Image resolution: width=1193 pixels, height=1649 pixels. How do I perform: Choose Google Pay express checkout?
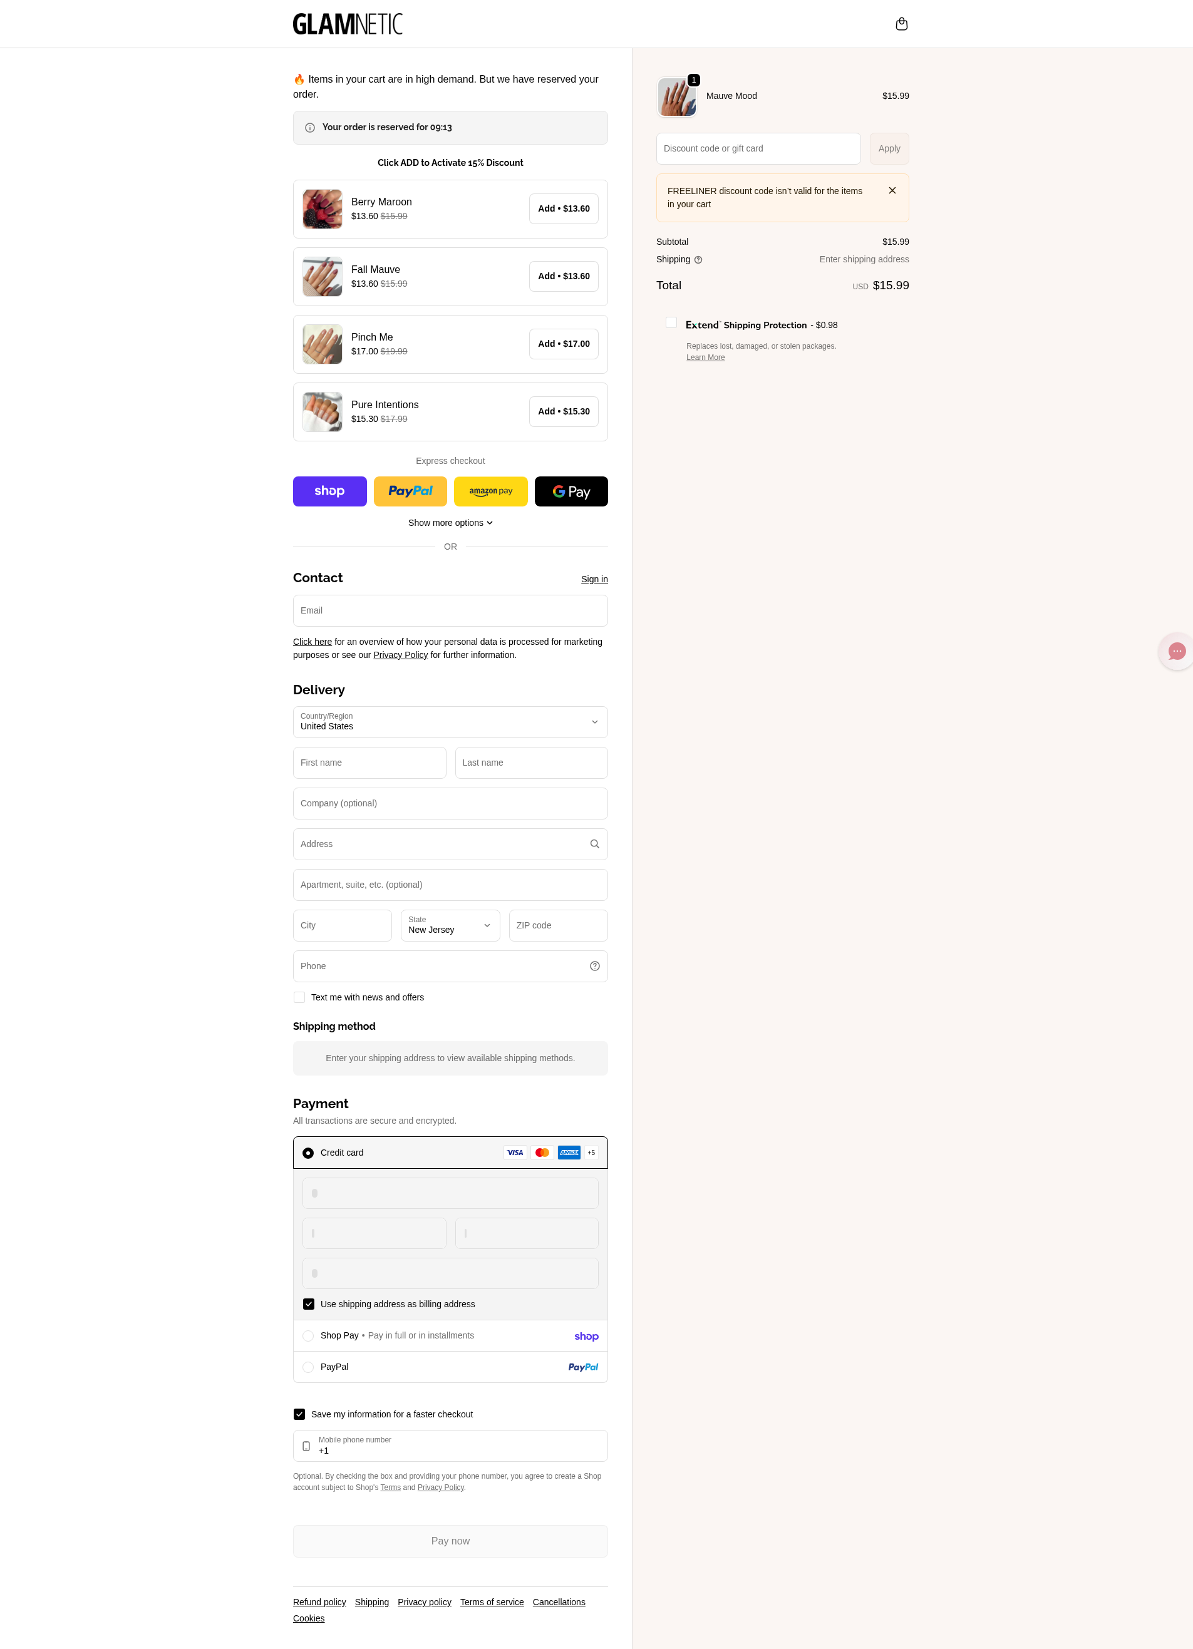[571, 491]
